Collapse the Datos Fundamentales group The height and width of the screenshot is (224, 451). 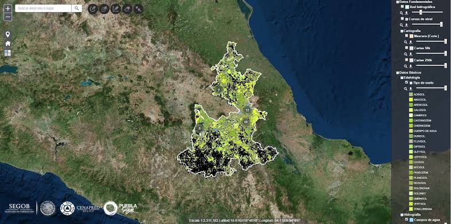398,2
